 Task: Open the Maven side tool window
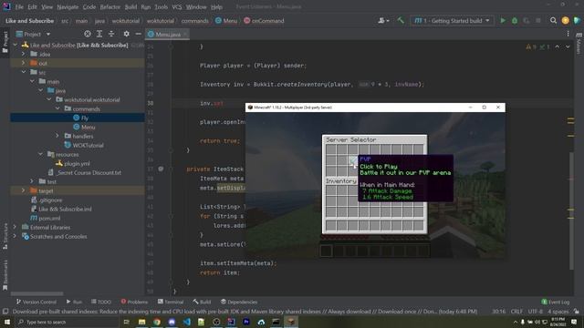tap(579, 43)
